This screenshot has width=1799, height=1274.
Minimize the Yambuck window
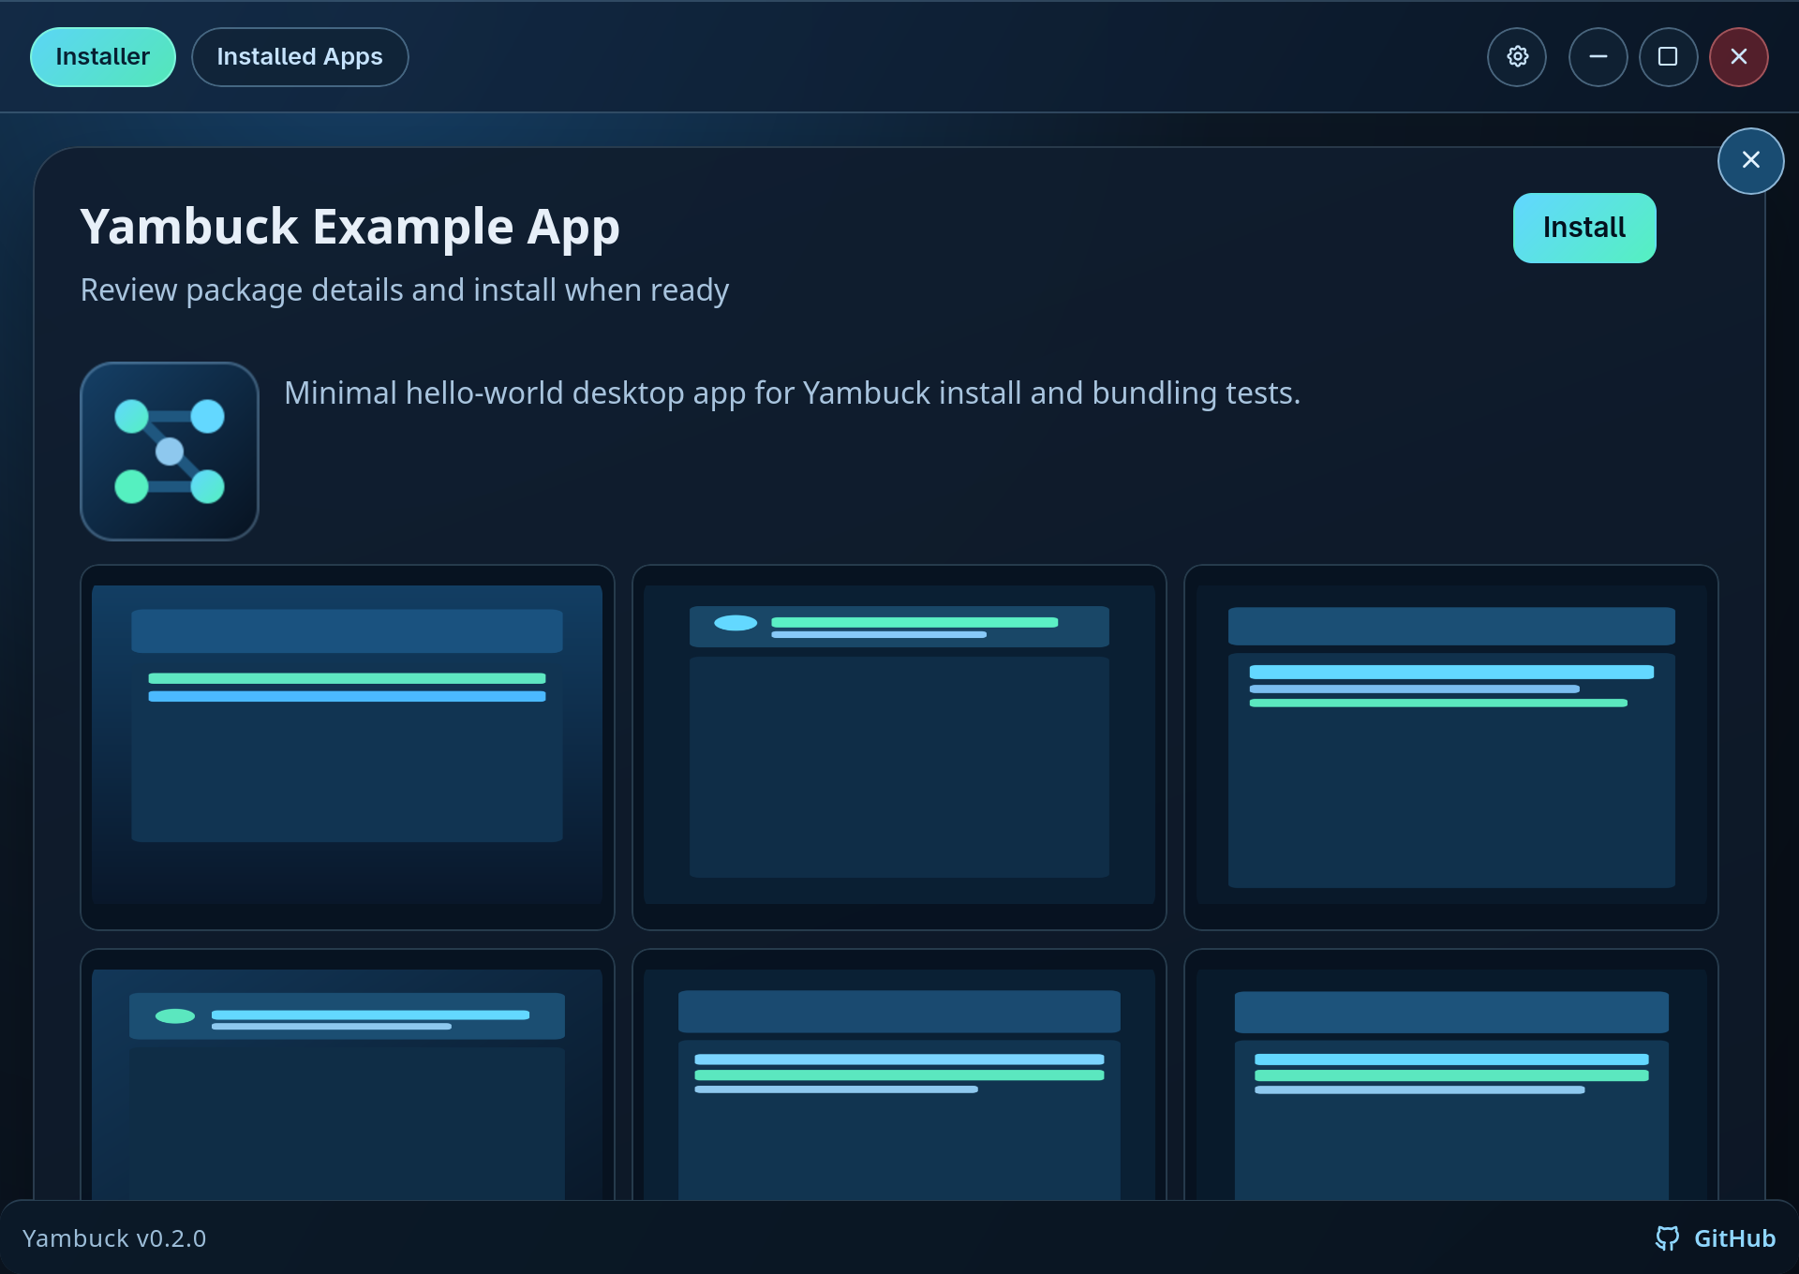coord(1598,57)
